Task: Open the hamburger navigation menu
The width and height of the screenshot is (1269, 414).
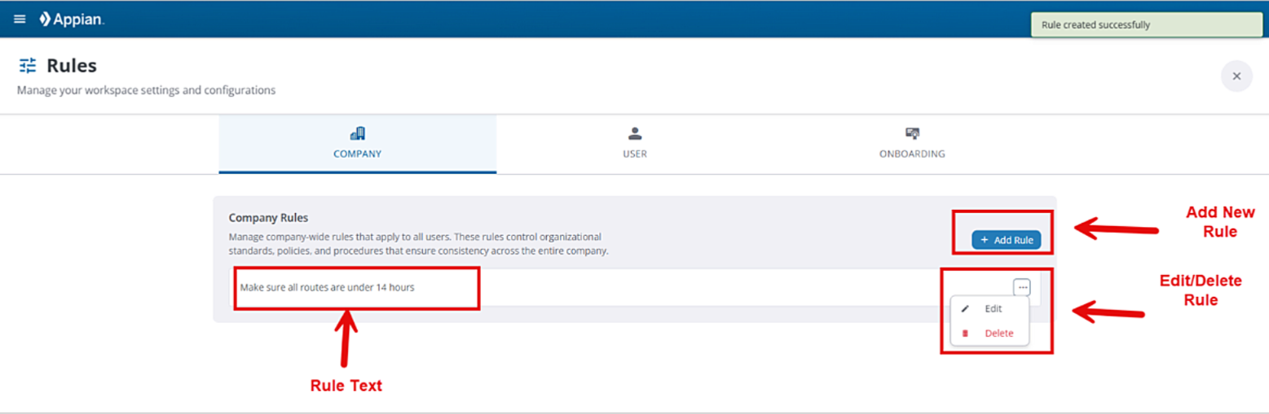Action: coord(20,20)
